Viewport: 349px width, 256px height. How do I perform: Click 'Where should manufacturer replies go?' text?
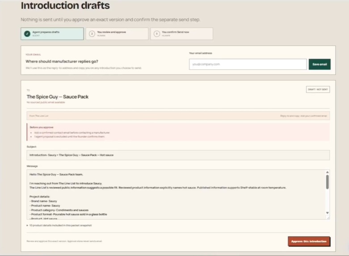pyautogui.click(x=62, y=62)
